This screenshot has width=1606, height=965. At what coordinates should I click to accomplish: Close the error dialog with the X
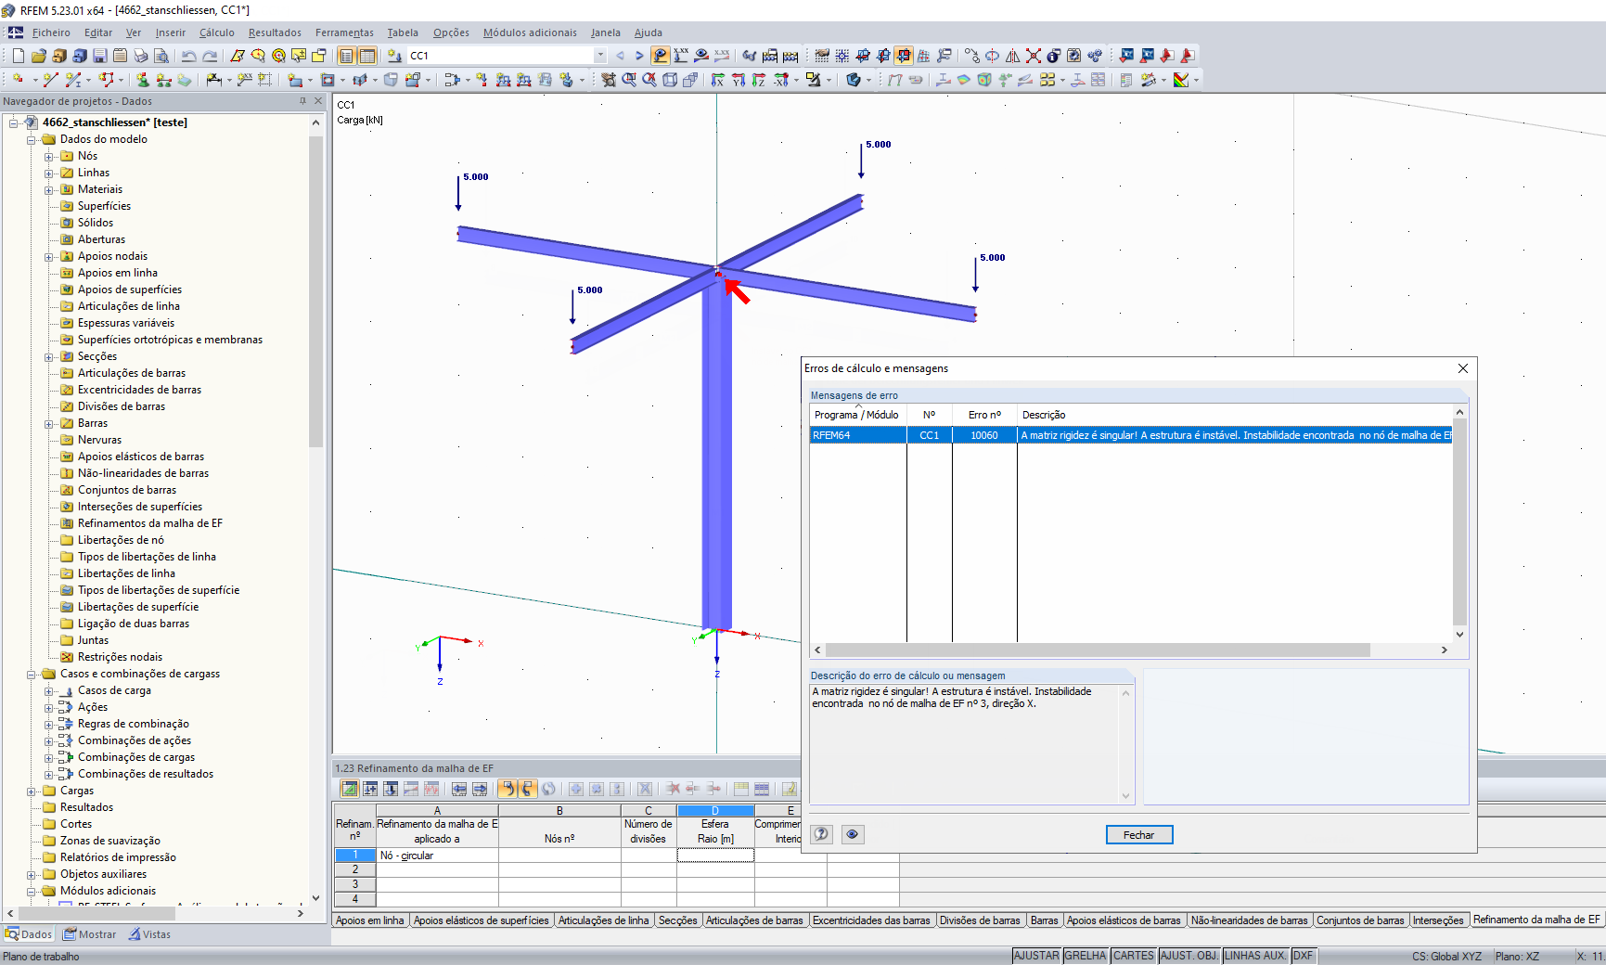pos(1463,368)
